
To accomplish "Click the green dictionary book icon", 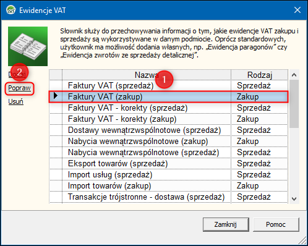I will coord(28,46).
